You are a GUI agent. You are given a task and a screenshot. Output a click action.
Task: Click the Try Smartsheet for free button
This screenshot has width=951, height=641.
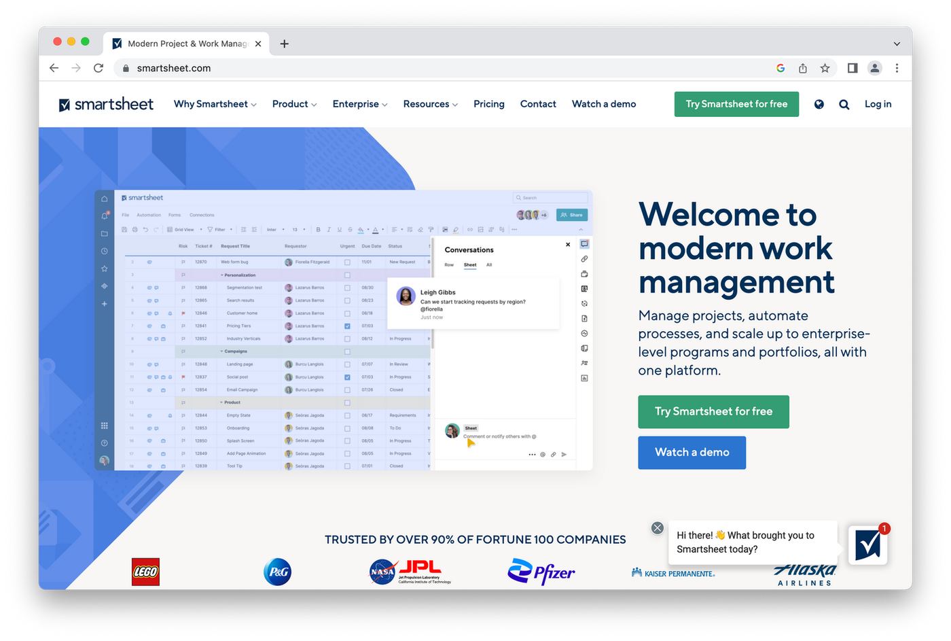point(736,104)
